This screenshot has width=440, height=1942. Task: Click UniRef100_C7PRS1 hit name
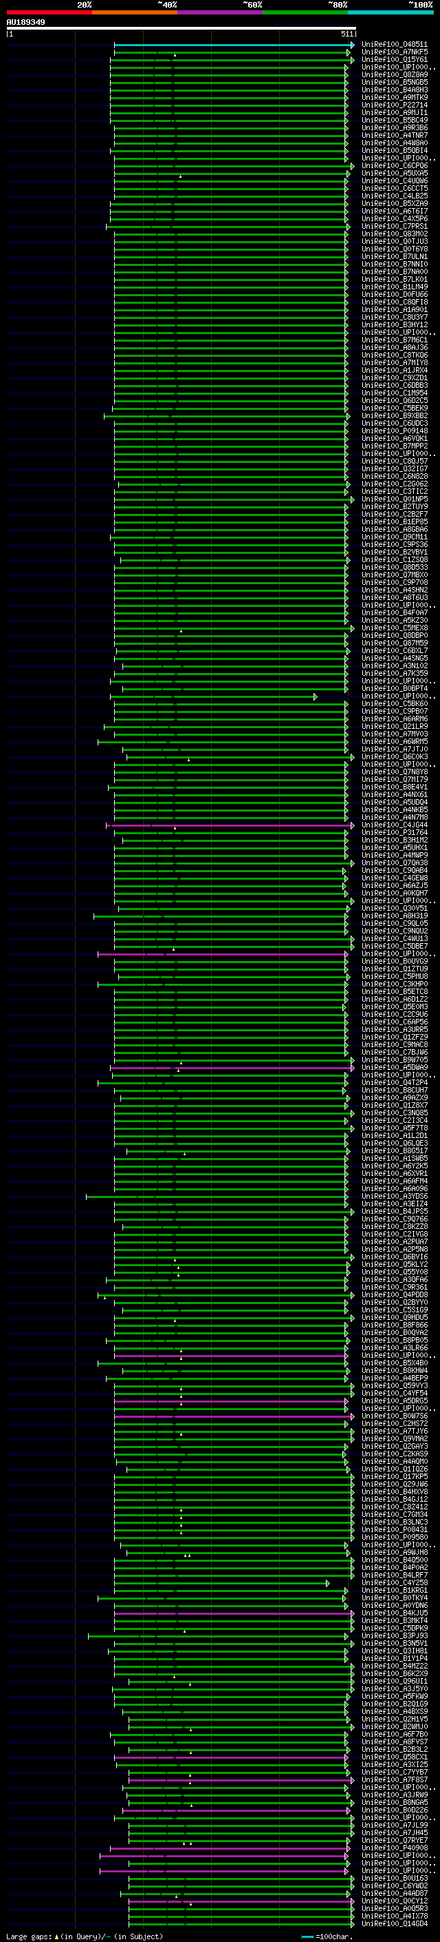(x=394, y=226)
